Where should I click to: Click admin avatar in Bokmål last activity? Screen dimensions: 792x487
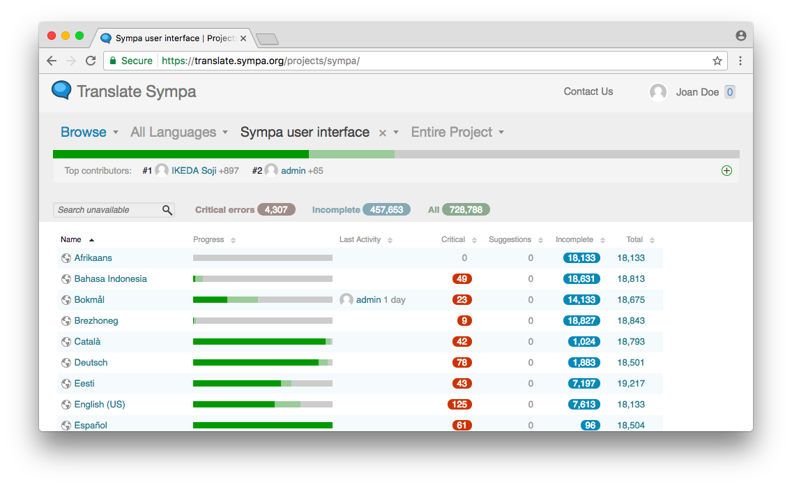(346, 300)
